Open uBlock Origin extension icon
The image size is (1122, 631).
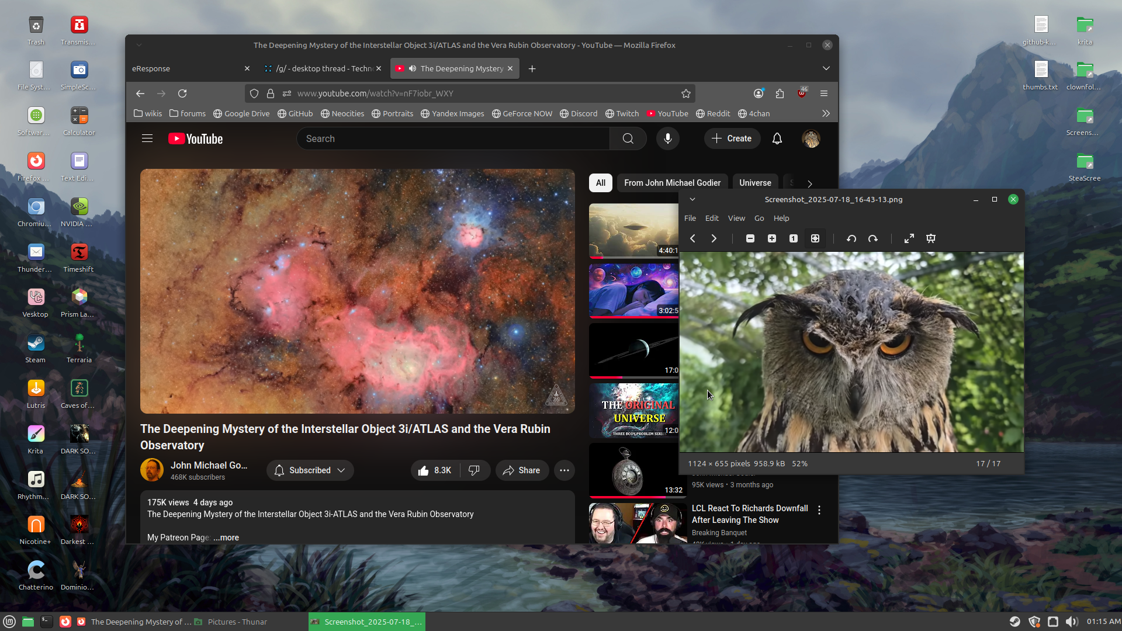click(x=802, y=93)
